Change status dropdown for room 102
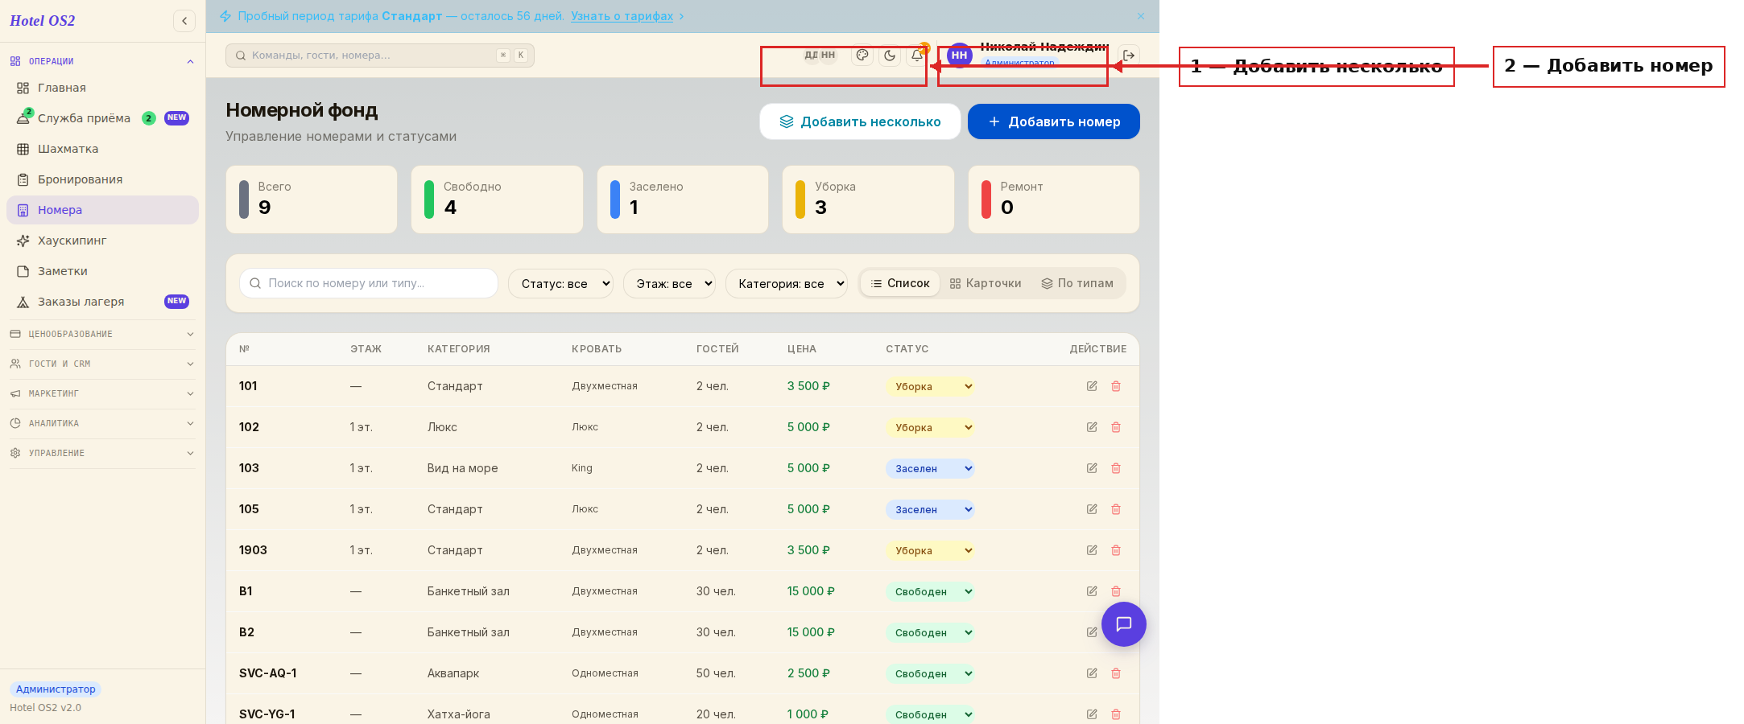Viewport: 1744px width, 724px height. coord(930,427)
